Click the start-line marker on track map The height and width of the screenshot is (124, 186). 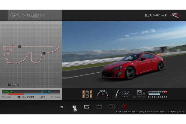click(20, 47)
